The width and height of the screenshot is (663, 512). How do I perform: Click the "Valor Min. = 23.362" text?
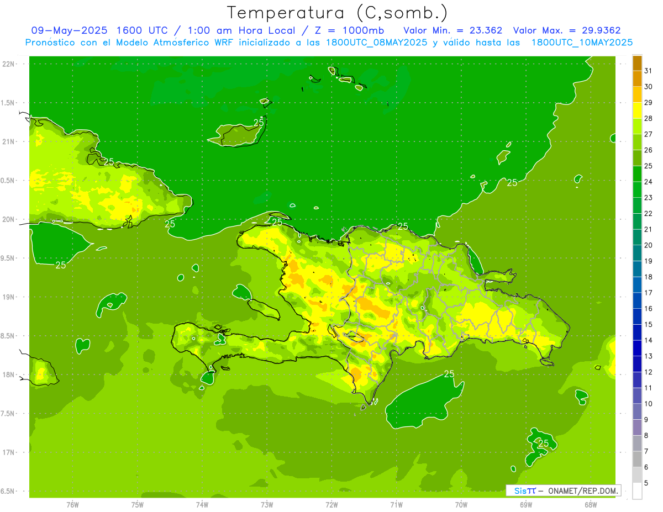(x=453, y=30)
